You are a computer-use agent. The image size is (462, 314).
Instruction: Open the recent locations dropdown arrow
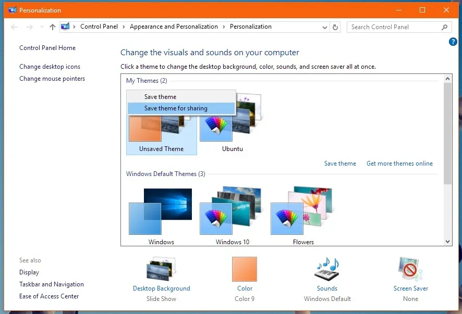(x=42, y=27)
